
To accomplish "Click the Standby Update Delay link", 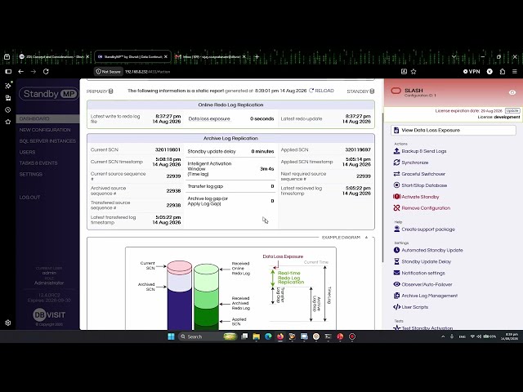I will [427, 261].
